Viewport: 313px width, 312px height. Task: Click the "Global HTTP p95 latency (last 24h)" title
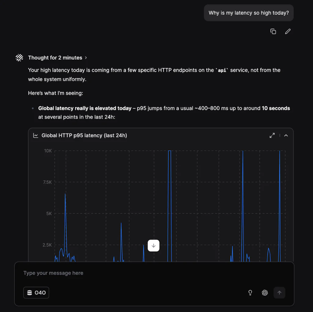tap(84, 136)
